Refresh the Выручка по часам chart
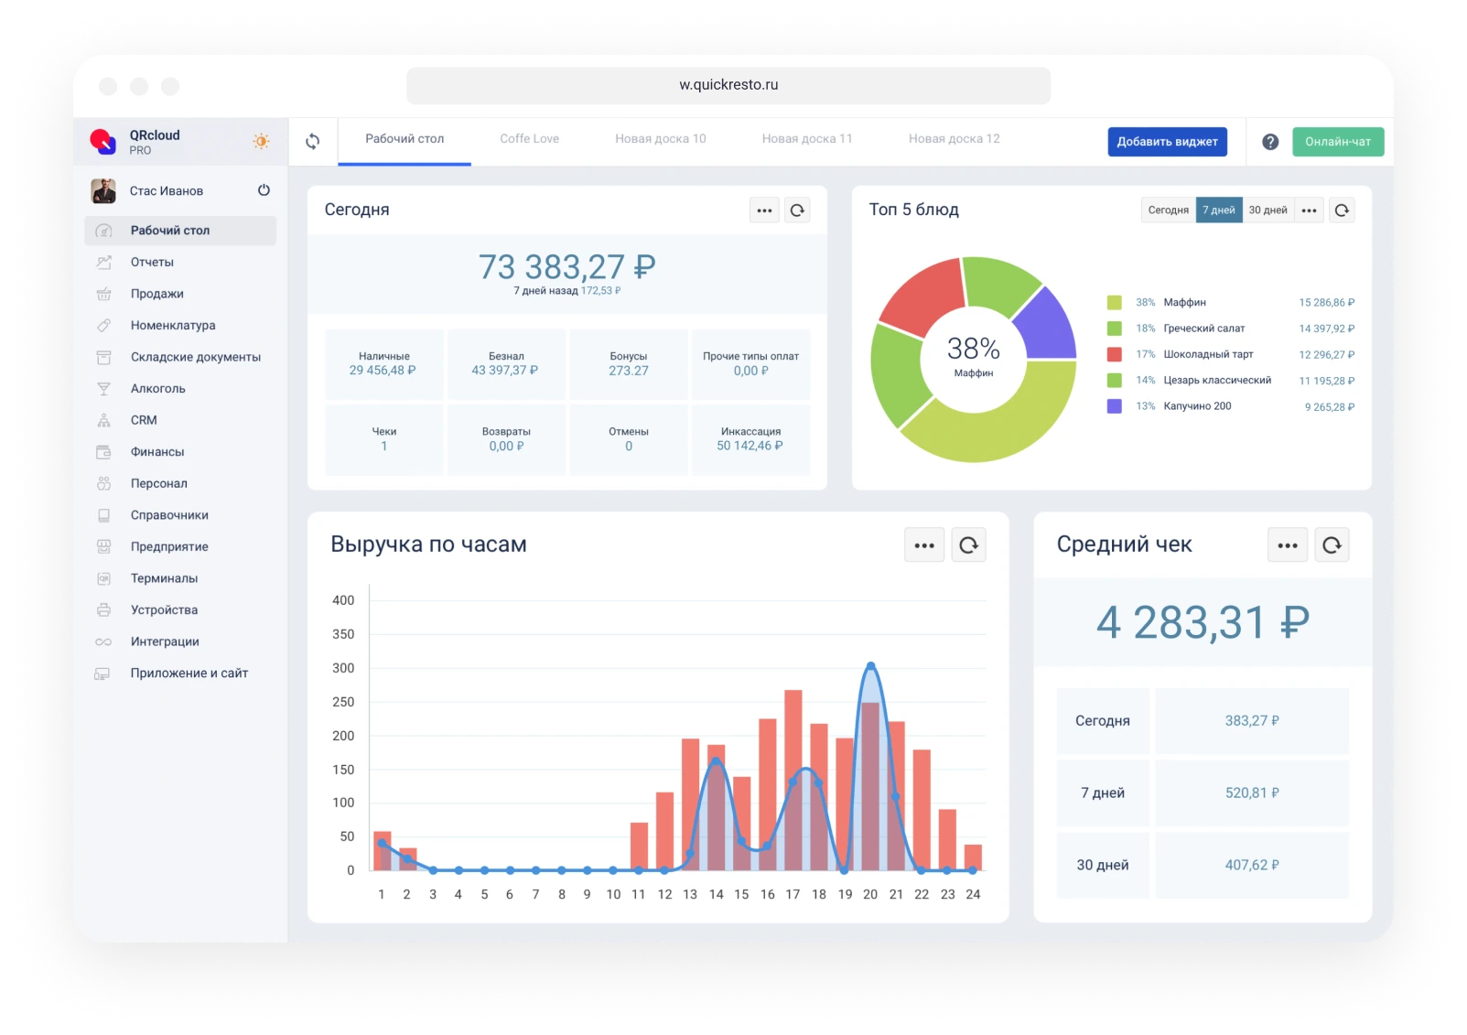Image resolution: width=1467 pixels, height=1035 pixels. tap(968, 545)
